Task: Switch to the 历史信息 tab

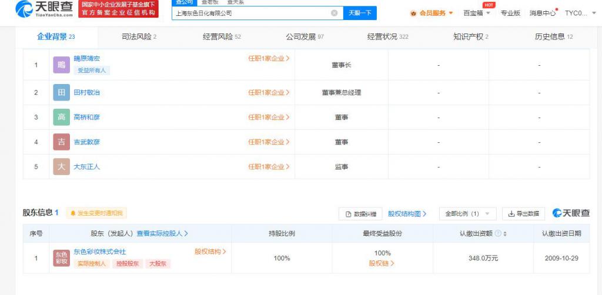Action: pyautogui.click(x=554, y=37)
